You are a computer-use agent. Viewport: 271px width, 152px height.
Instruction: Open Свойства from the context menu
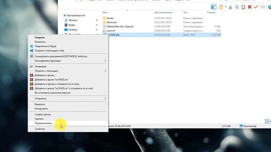point(68,129)
